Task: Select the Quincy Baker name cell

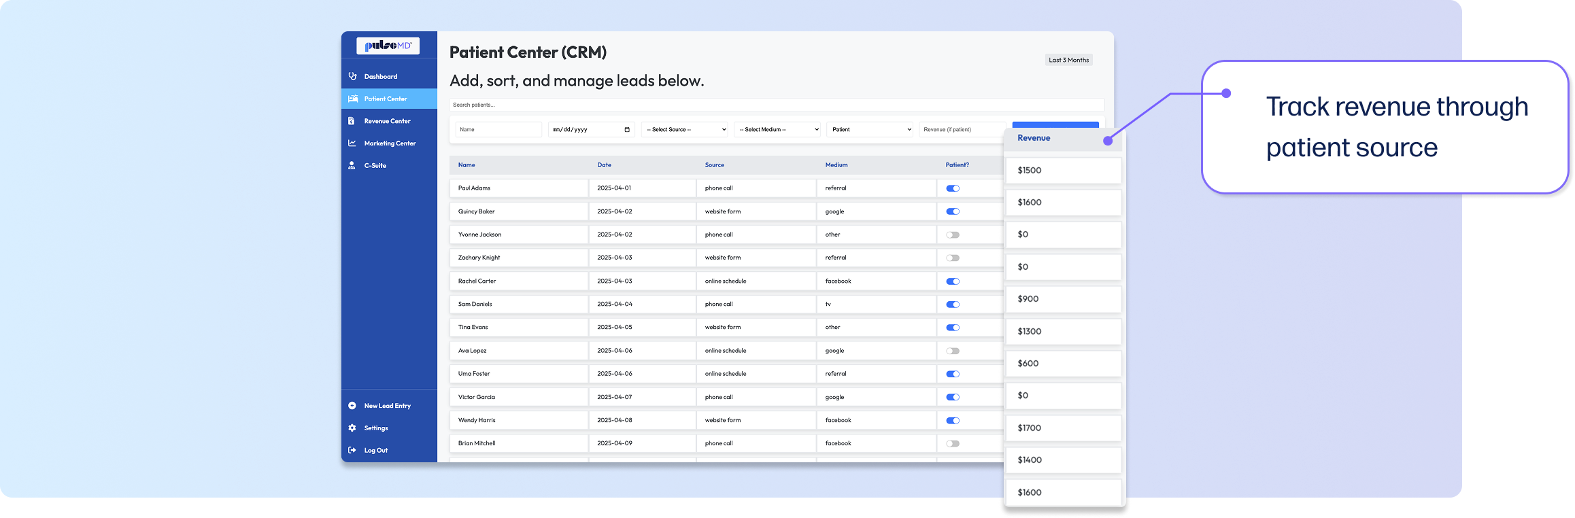Action: (x=519, y=211)
